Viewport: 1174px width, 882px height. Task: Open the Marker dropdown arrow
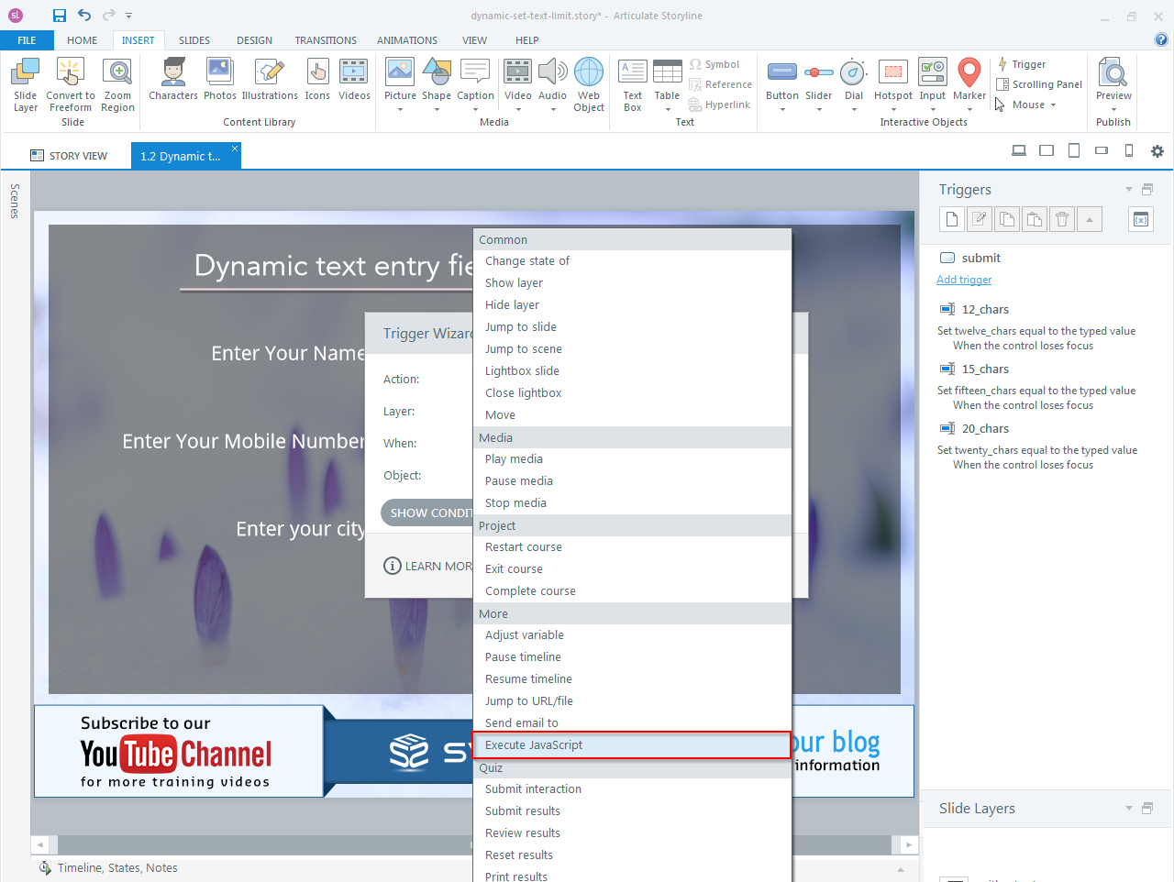(x=969, y=110)
